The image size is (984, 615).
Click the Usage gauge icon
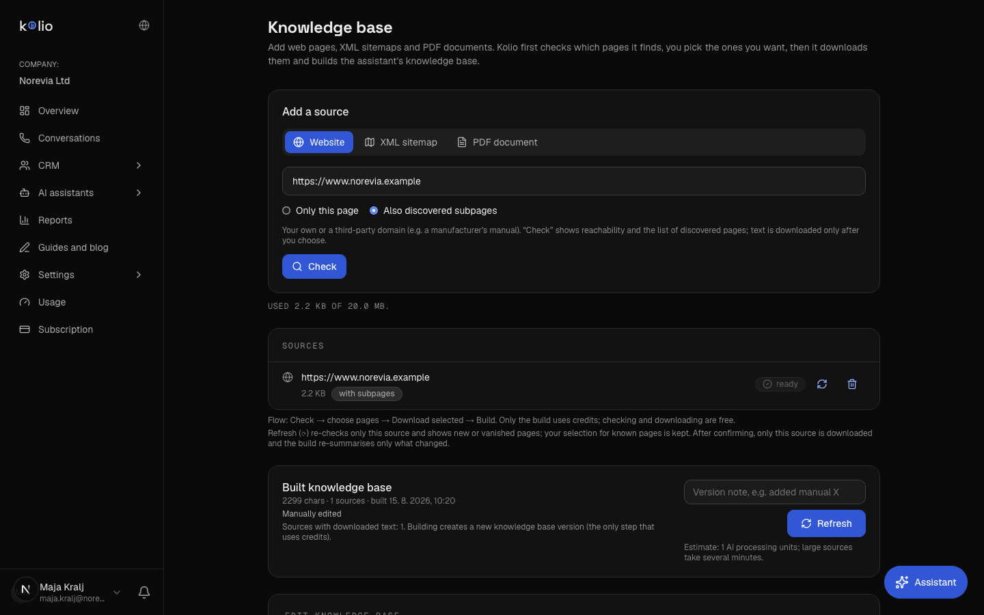pyautogui.click(x=25, y=302)
